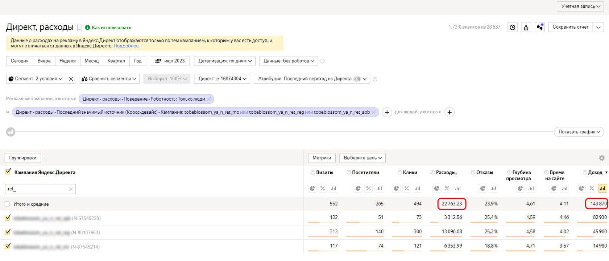
Task: Select the Вчера period tab
Action: click(44, 61)
